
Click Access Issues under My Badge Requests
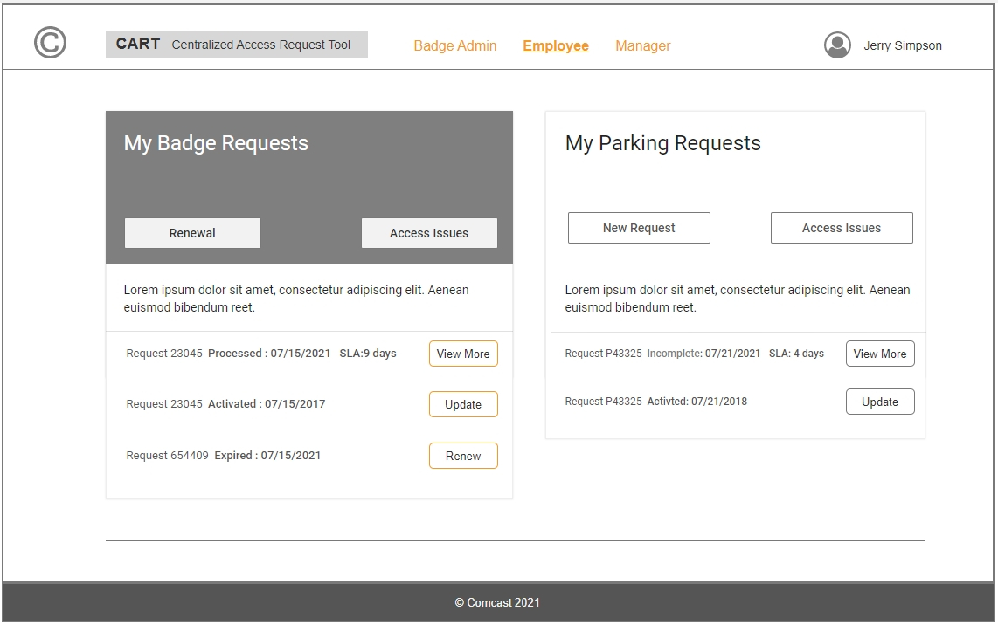point(429,233)
